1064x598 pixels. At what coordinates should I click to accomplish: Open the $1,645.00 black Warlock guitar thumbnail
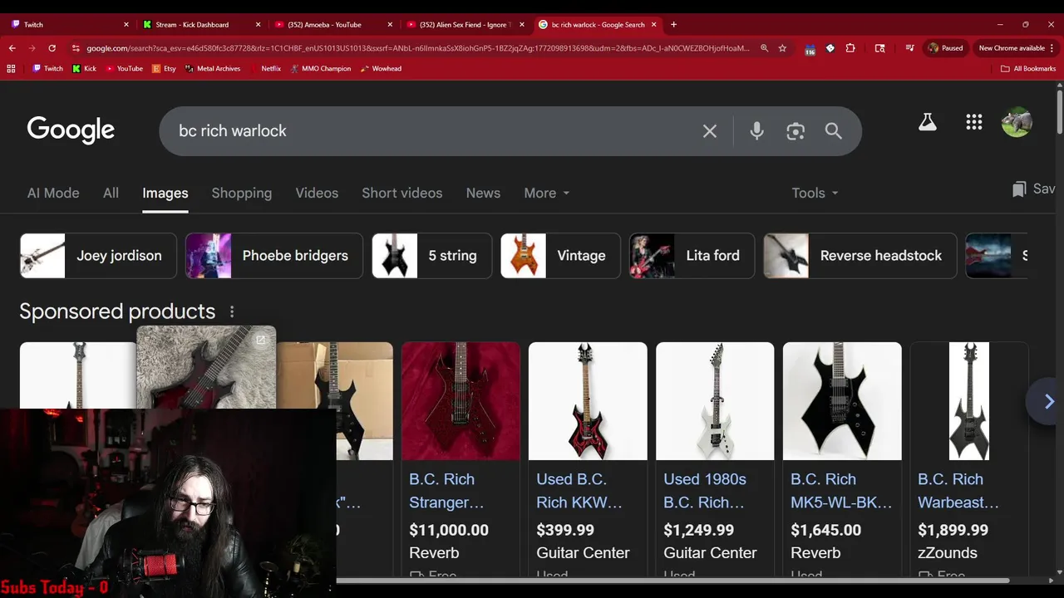pos(842,401)
